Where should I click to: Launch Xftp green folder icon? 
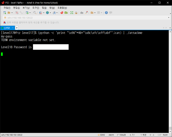point(66,13)
